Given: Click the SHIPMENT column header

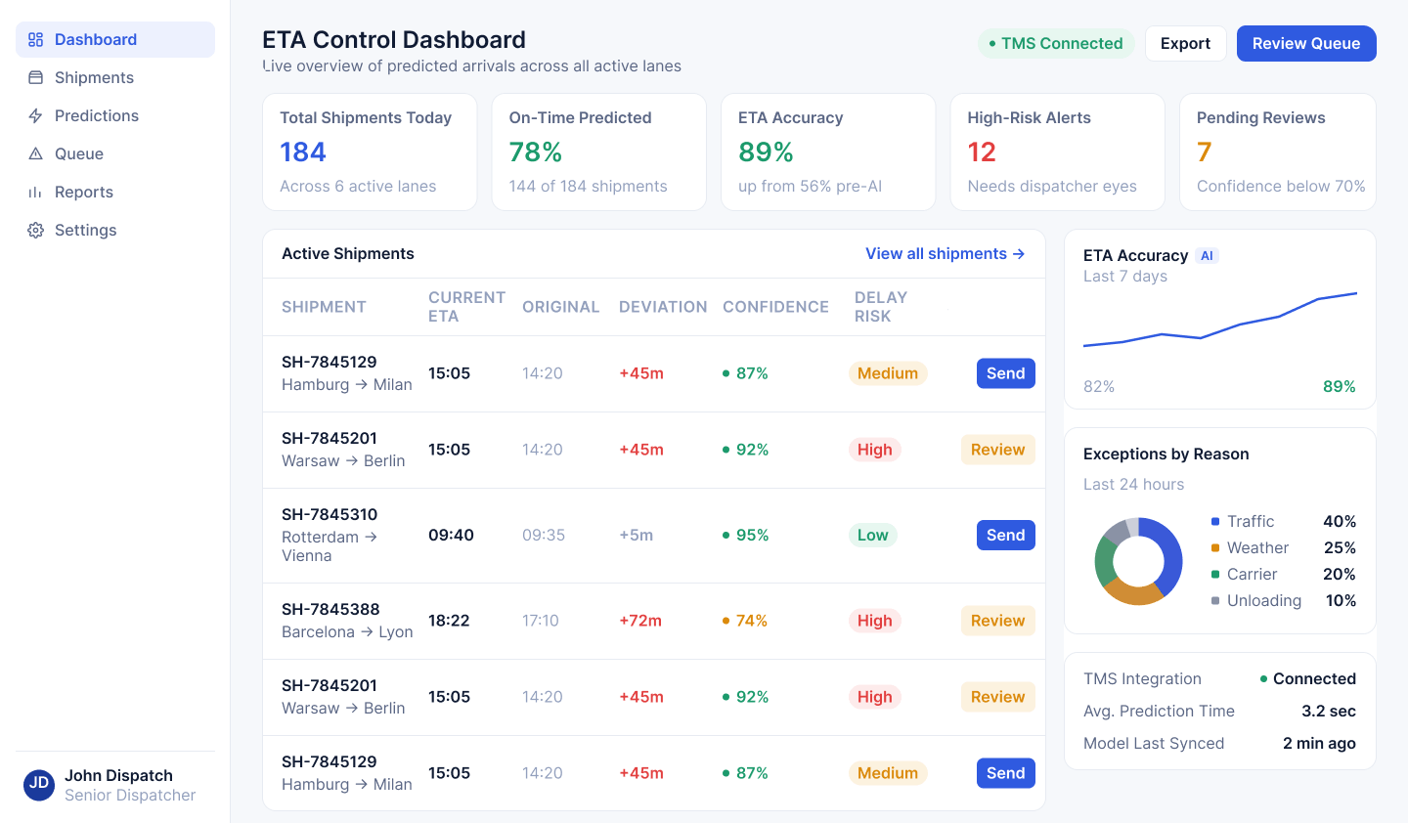Looking at the screenshot, I should 324,307.
